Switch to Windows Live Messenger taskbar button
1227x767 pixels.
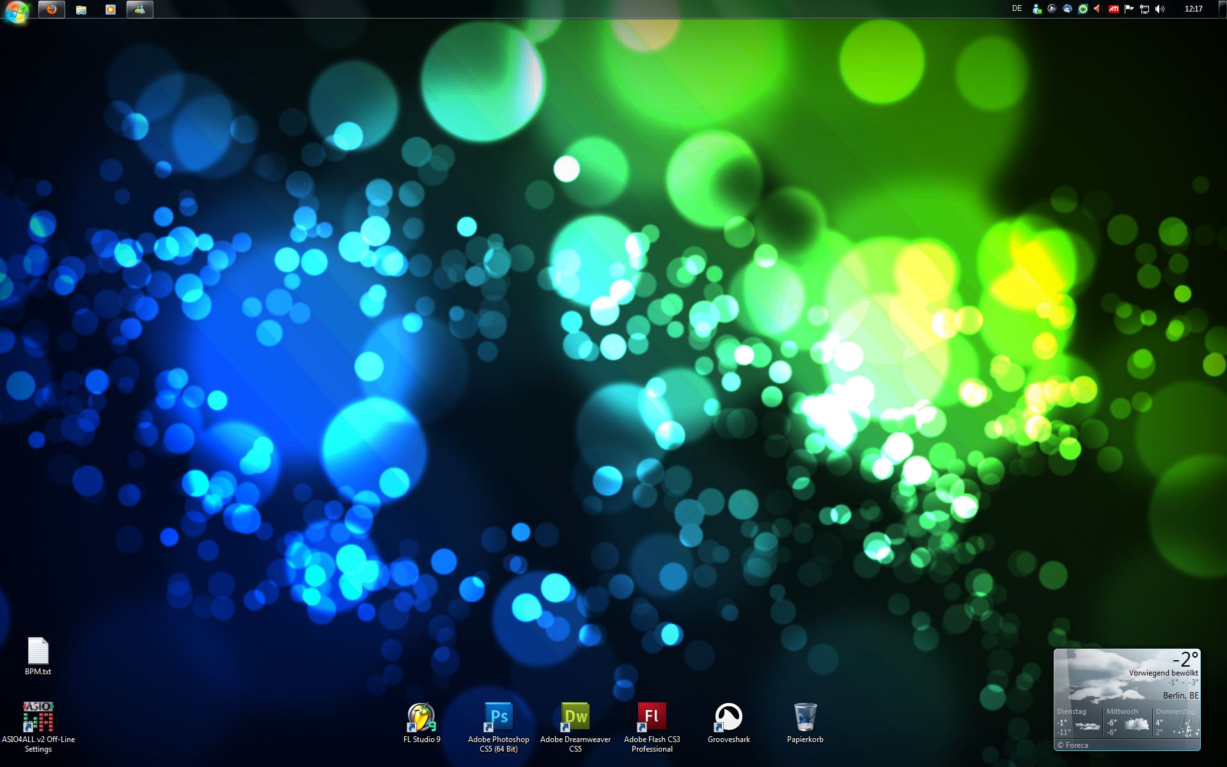140,10
